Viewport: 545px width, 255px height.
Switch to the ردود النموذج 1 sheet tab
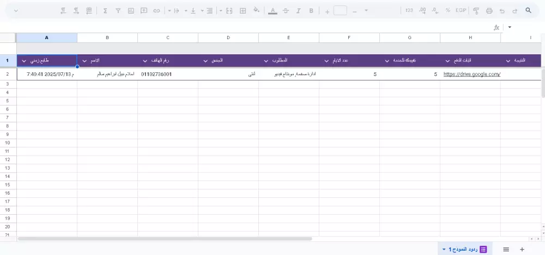click(465, 250)
